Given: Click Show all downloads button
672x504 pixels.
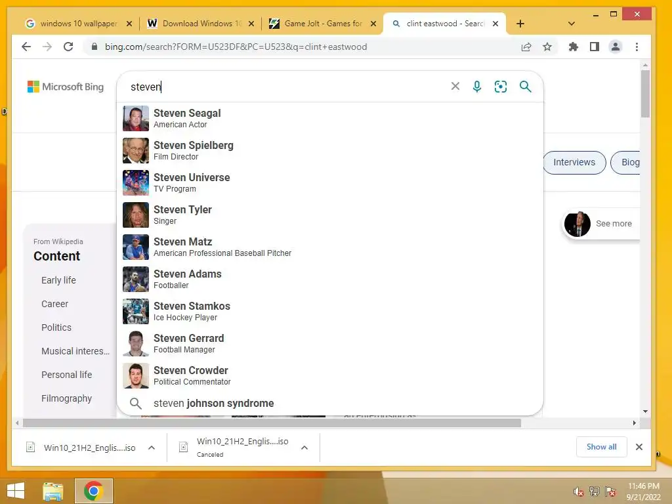Looking at the screenshot, I should (x=601, y=447).
